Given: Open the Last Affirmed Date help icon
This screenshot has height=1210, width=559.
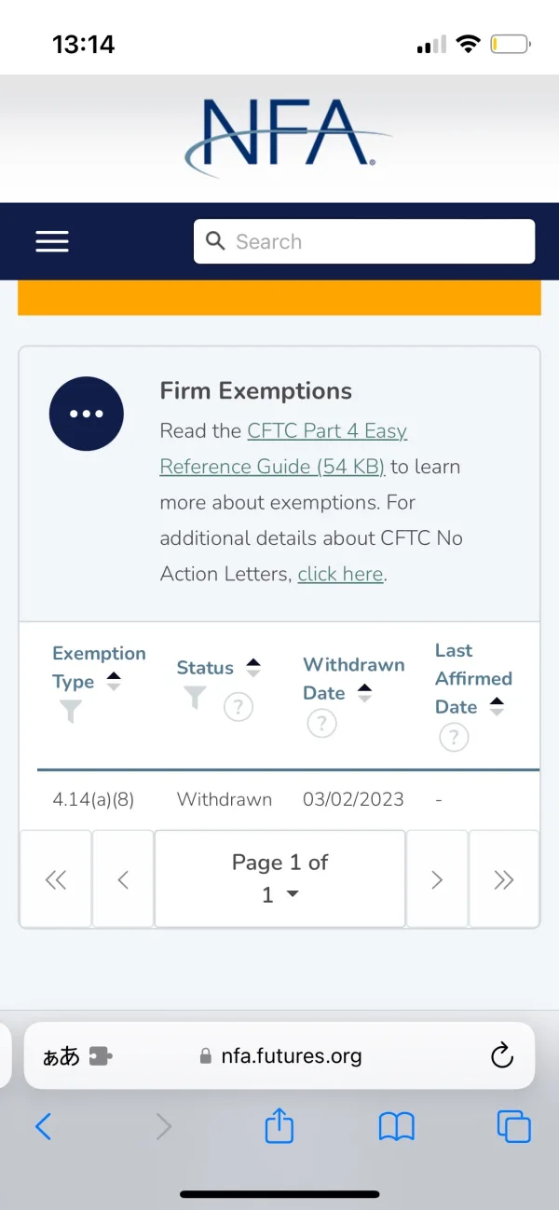Looking at the screenshot, I should coord(454,738).
